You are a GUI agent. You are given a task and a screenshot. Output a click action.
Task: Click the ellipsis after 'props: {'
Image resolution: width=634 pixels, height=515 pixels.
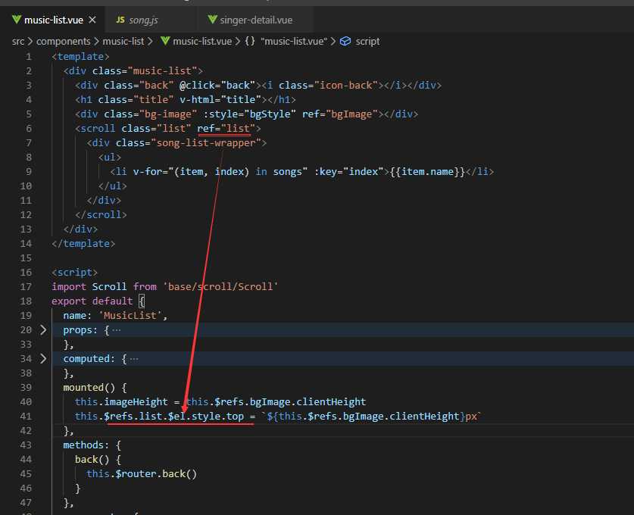[117, 330]
